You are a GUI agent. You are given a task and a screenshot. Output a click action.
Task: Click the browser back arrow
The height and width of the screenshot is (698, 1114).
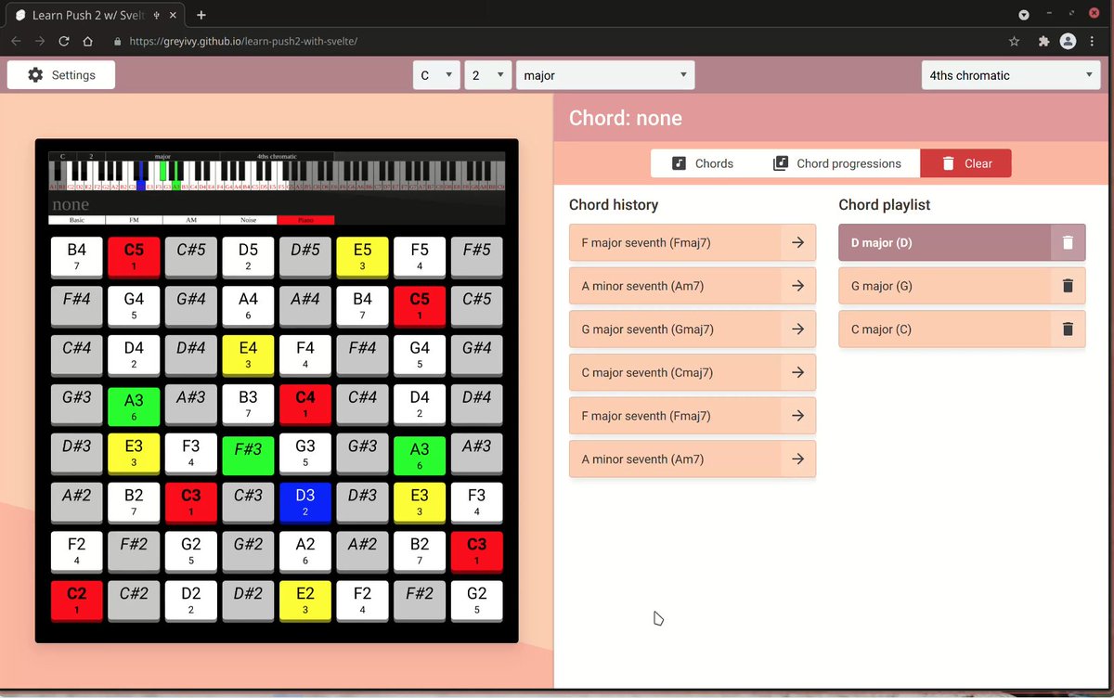click(x=15, y=41)
